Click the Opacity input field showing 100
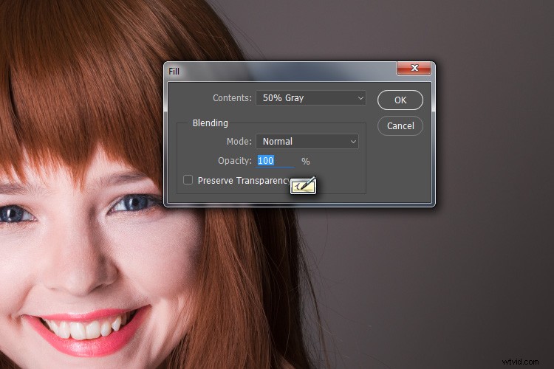 pos(275,161)
